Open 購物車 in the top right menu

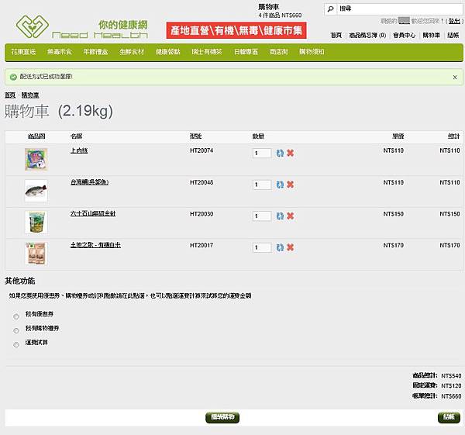click(x=431, y=36)
